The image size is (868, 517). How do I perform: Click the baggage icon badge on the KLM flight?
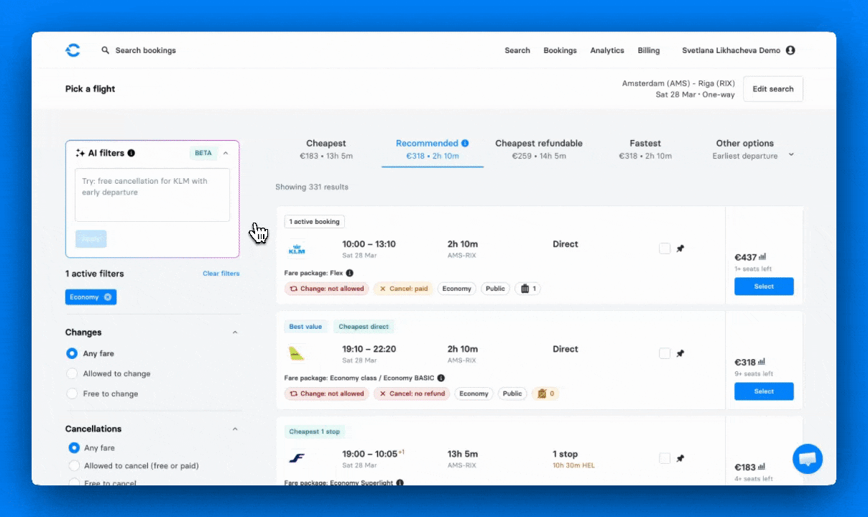pos(527,288)
